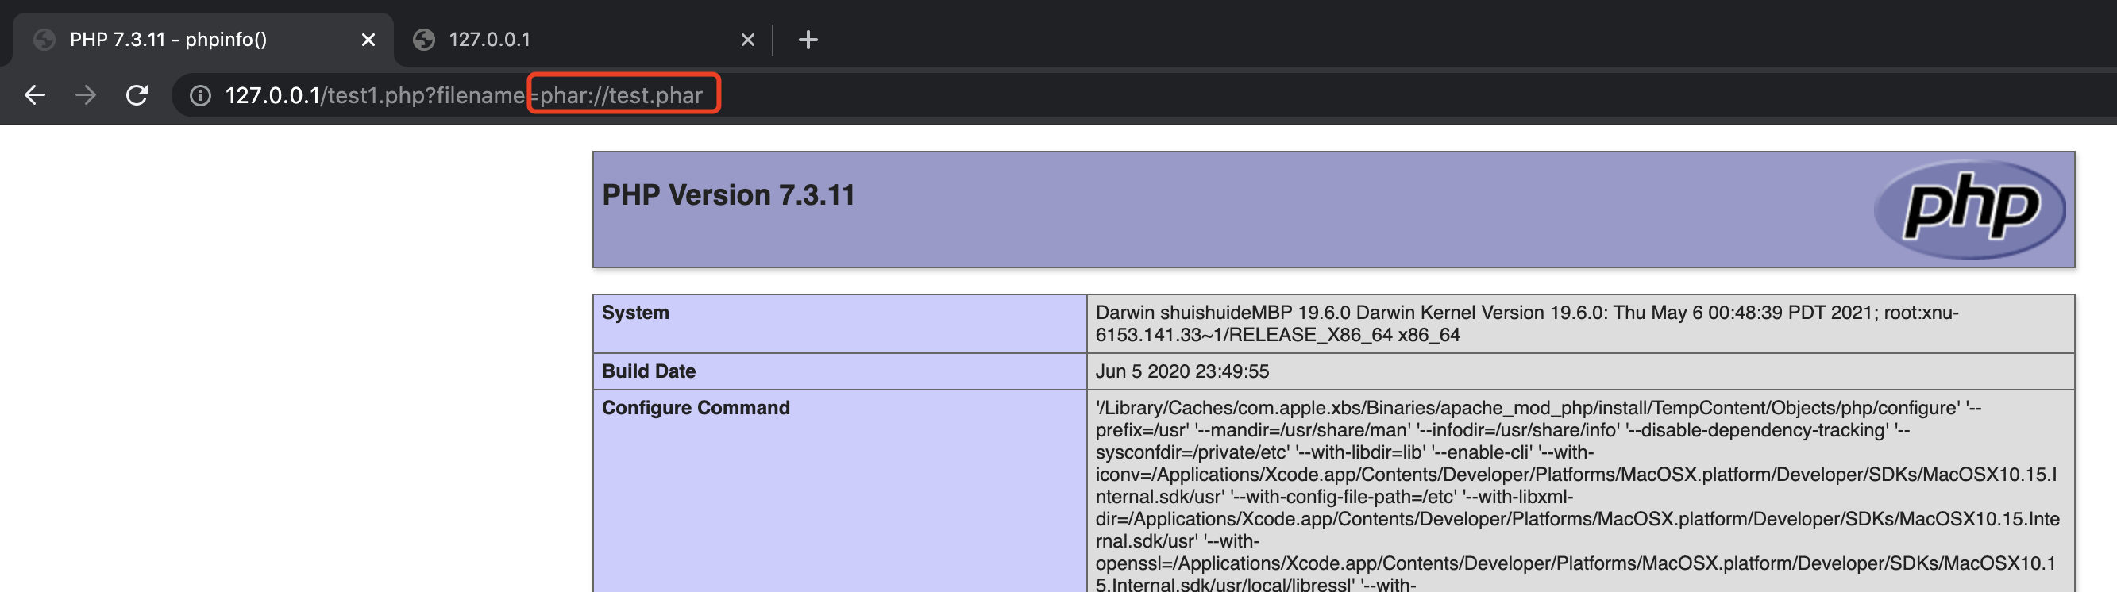Screen dimensions: 2117x592
Task: Close the 127.0.0.1 tab
Action: pos(747,40)
